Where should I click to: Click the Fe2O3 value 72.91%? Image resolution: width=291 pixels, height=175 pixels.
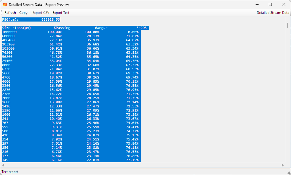[132, 110]
